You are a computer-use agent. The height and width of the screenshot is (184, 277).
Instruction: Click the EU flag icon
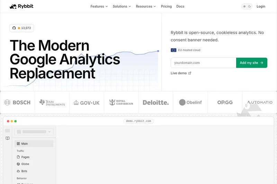tap(173, 50)
